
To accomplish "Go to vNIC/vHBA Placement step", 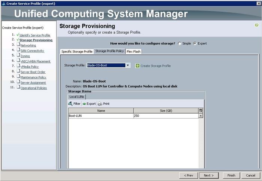I will click(36, 61).
